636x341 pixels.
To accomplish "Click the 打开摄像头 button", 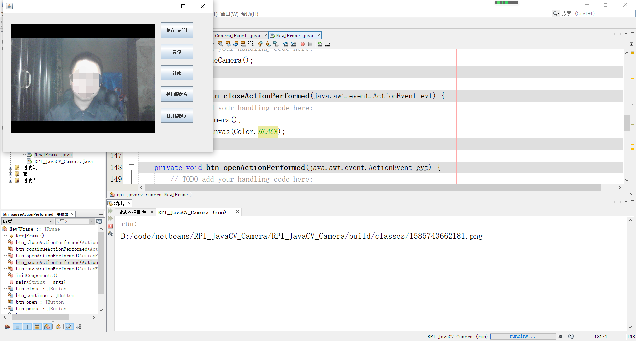I will click(x=177, y=116).
